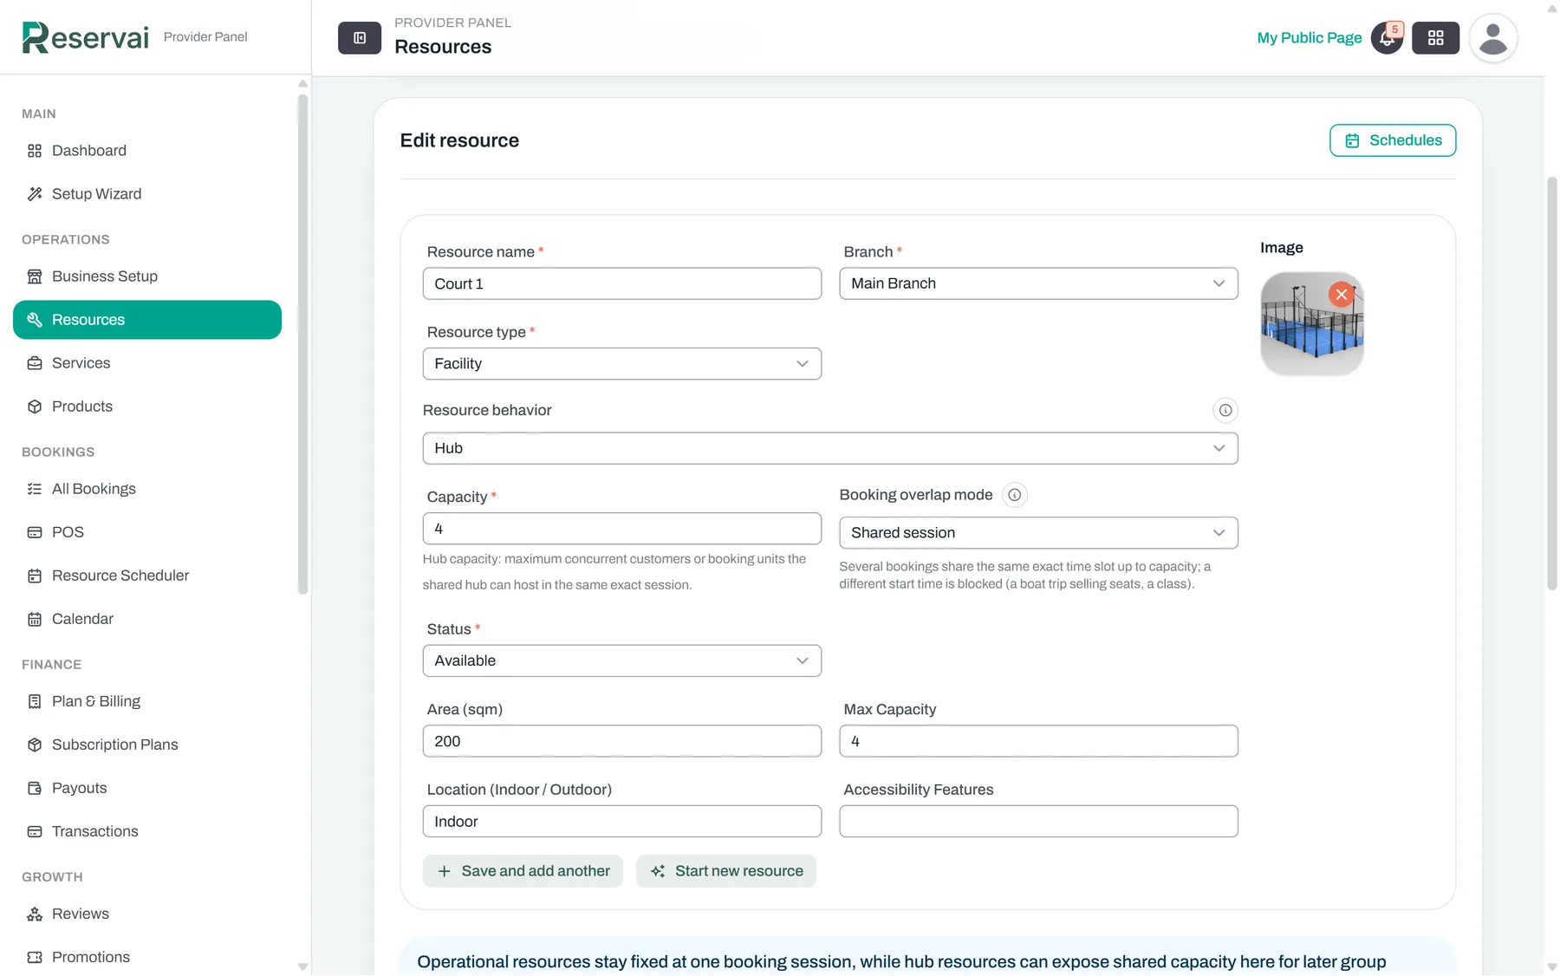Expand the Resource behavior Hub dropdown
This screenshot has height=976, width=1560.
click(x=830, y=448)
